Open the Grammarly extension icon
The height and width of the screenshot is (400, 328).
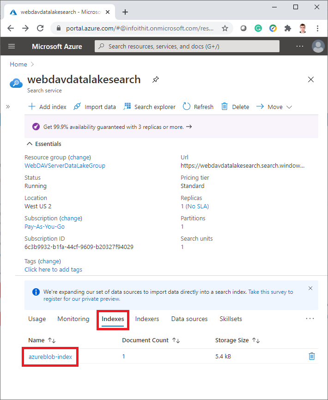258,28
